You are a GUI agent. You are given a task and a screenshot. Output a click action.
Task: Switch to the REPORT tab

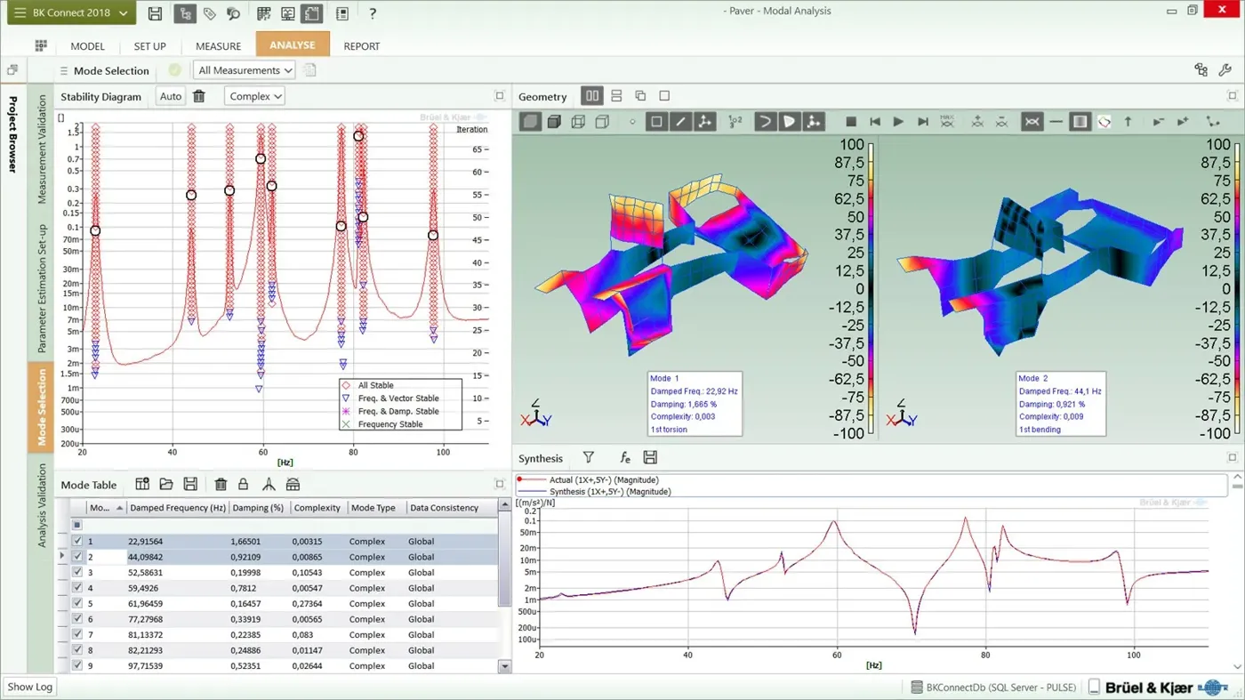tap(361, 45)
